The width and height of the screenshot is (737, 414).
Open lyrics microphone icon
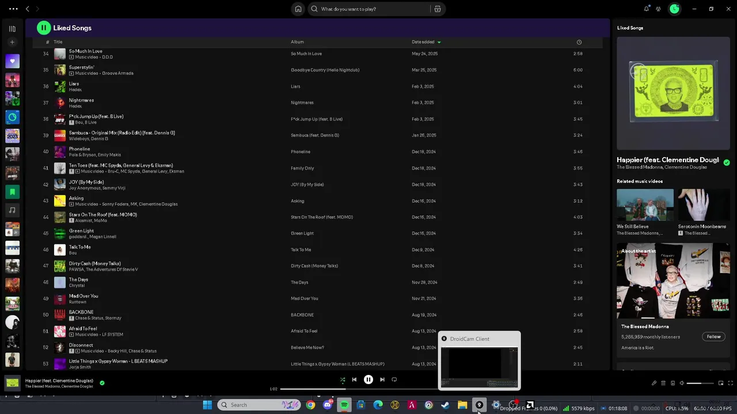point(654,383)
